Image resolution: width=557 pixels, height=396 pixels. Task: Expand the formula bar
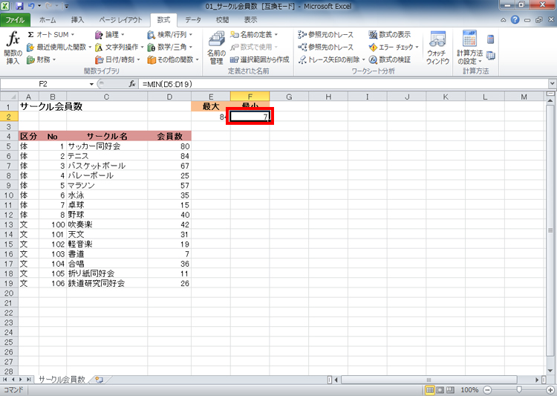click(x=552, y=84)
